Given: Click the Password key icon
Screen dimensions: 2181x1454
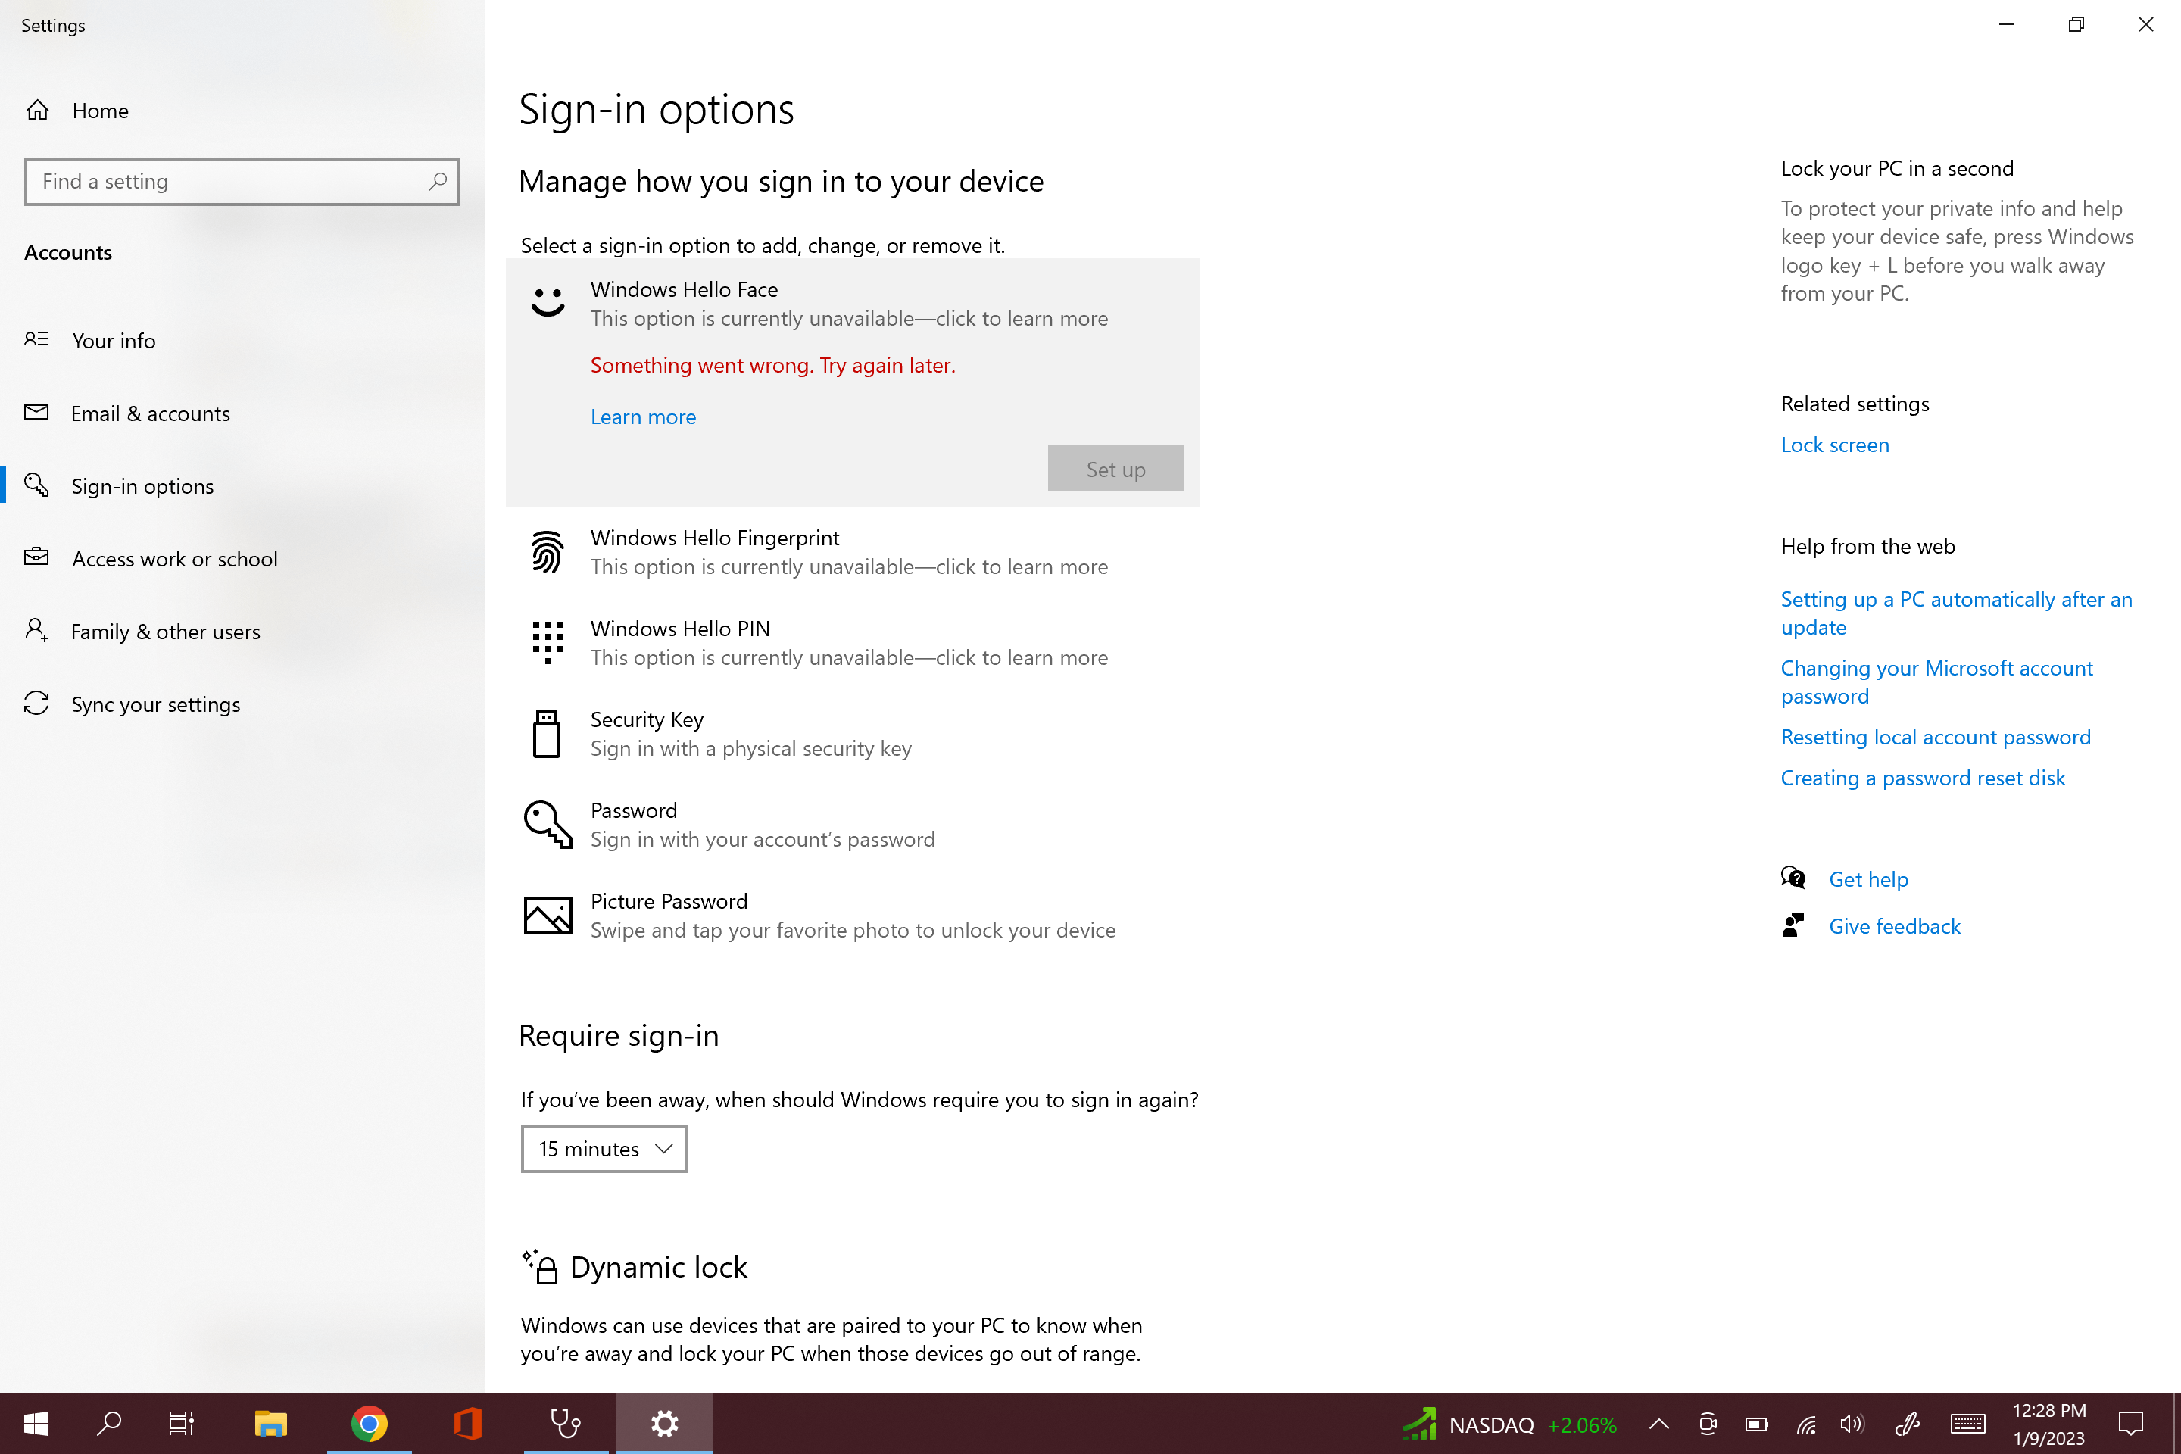Looking at the screenshot, I should pyautogui.click(x=547, y=825).
